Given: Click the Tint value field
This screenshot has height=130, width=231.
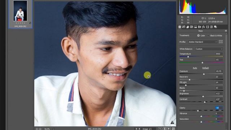Looking at the screenshot, I should click(x=219, y=60).
